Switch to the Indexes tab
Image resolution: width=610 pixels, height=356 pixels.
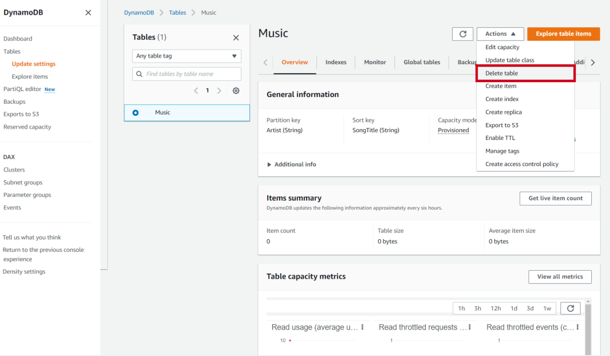pos(336,62)
